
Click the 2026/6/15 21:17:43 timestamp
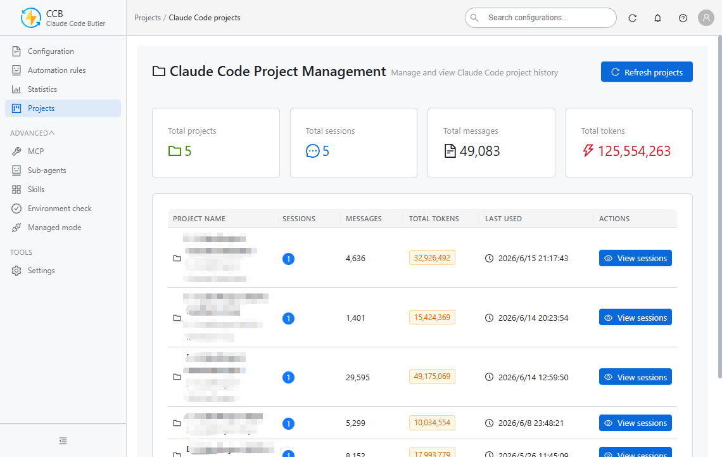(533, 259)
